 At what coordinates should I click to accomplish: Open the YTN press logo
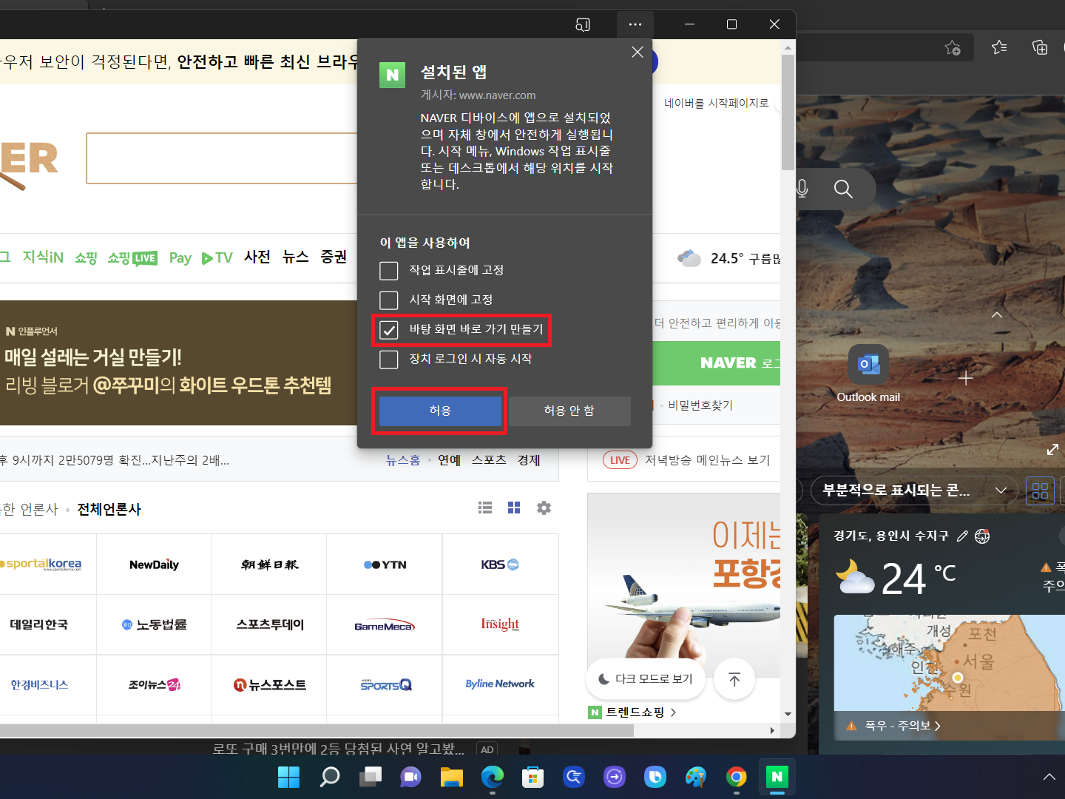(x=385, y=564)
